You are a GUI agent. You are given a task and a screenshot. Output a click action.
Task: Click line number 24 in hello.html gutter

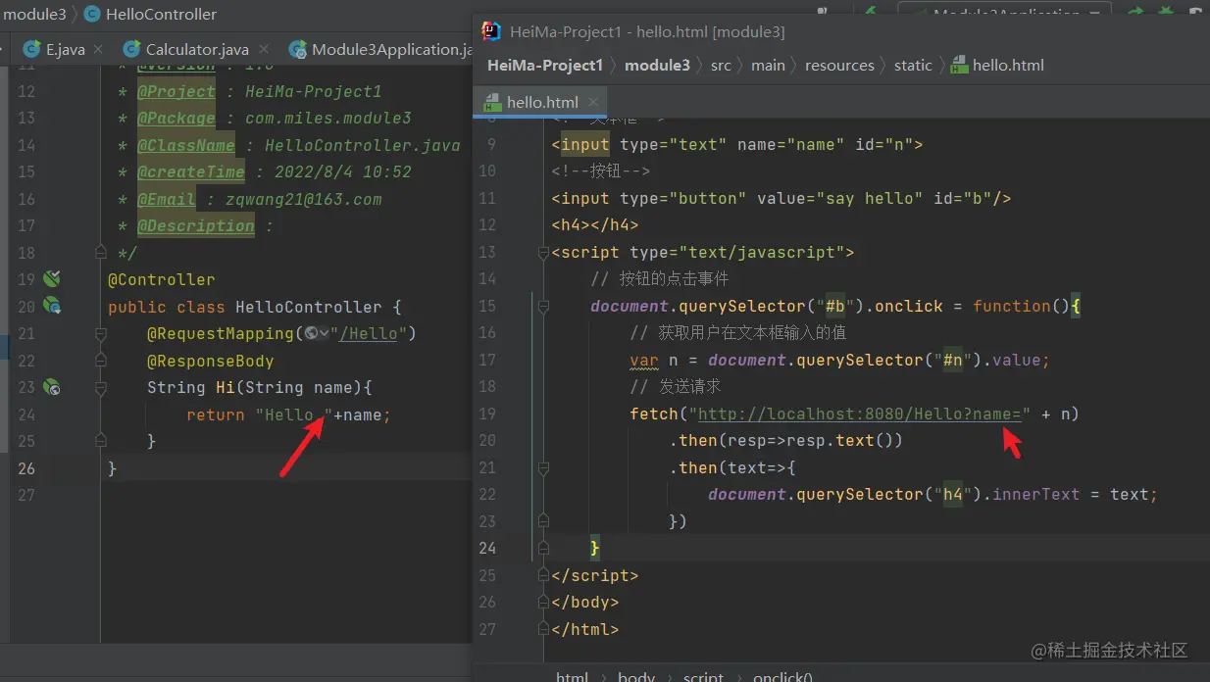pyautogui.click(x=487, y=548)
